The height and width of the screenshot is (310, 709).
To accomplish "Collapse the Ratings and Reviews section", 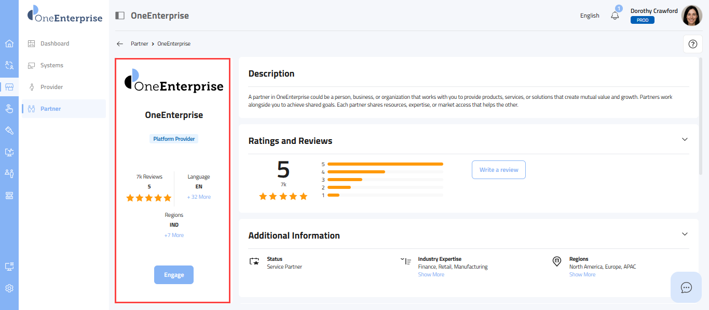I will point(685,139).
